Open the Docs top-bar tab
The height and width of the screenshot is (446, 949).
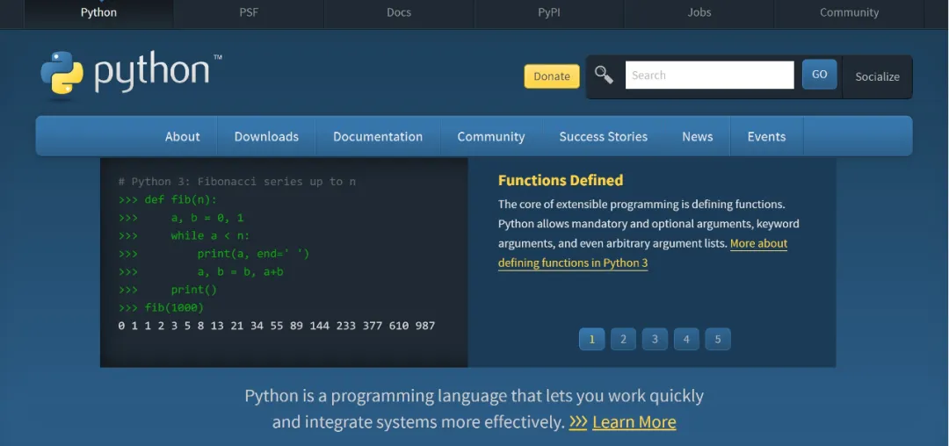pos(399,12)
